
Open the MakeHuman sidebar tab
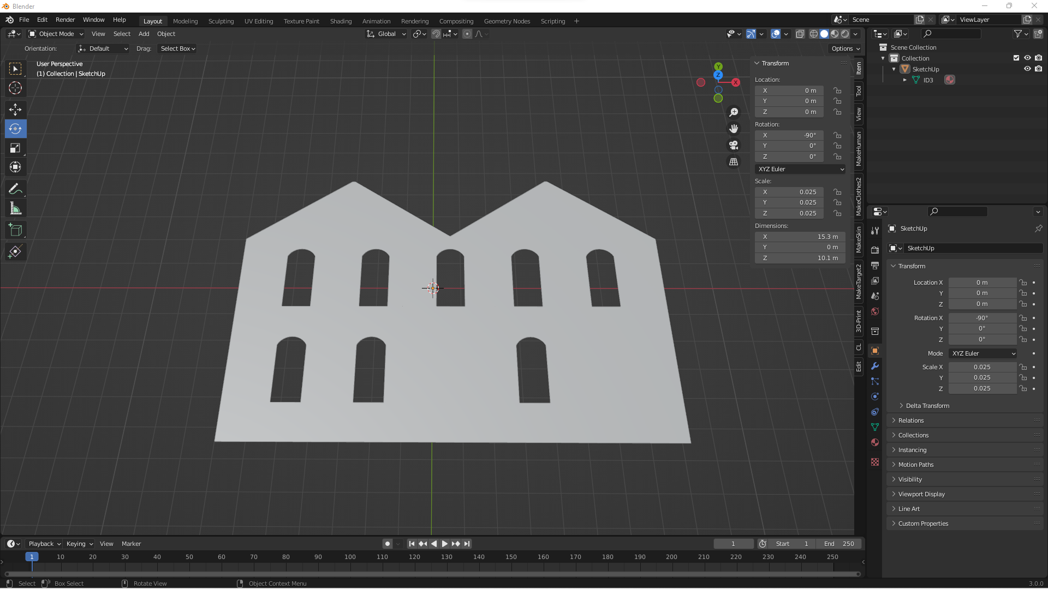pos(859,149)
